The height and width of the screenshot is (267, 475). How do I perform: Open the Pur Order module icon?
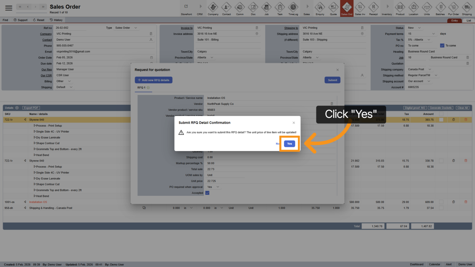click(453, 9)
